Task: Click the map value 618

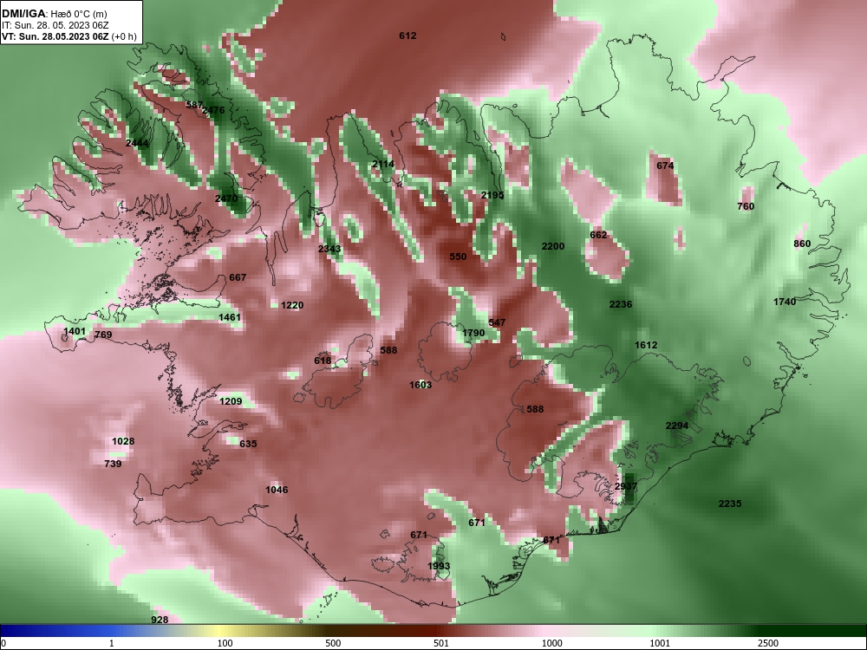Action: pyautogui.click(x=323, y=361)
